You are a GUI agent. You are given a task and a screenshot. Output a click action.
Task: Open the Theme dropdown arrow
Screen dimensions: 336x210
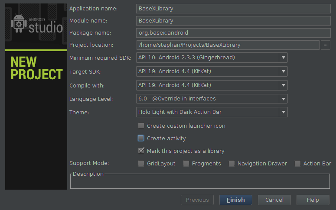point(283,112)
